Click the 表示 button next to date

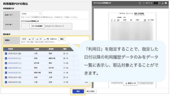coord(62,39)
